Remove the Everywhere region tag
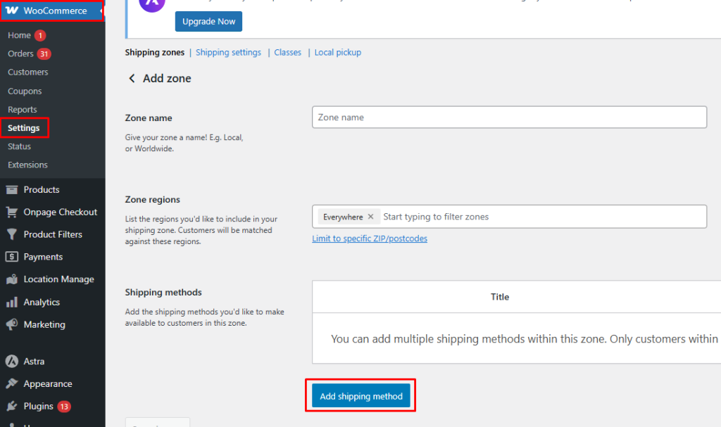The width and height of the screenshot is (721, 427). (370, 217)
